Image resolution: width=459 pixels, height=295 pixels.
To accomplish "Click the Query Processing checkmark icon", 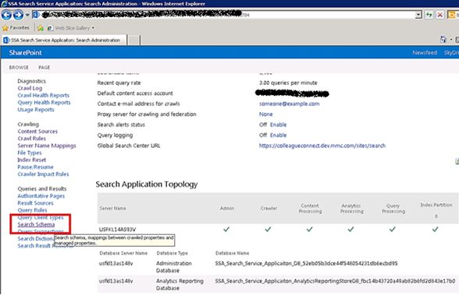I will 393,230.
